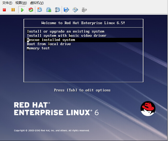Open the 文件(F) menu
Screen dimensions: 168x141
click(x=7, y=3)
